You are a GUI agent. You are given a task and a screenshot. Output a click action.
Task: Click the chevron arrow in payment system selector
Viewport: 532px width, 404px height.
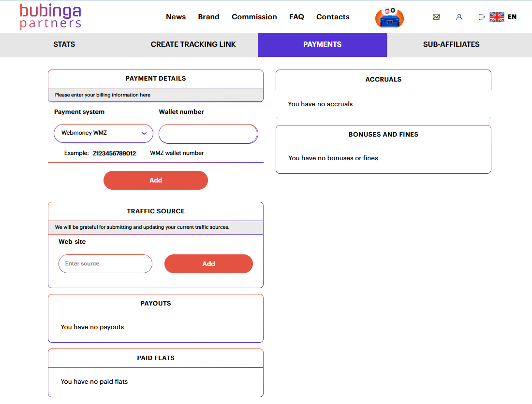coord(144,133)
